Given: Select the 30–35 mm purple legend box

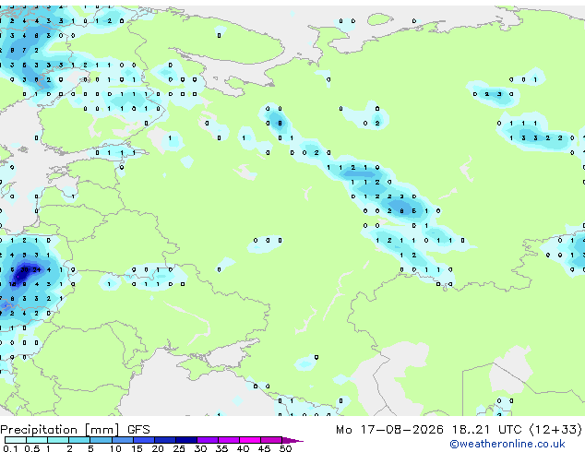Looking at the screenshot, I should pyautogui.click(x=208, y=440).
